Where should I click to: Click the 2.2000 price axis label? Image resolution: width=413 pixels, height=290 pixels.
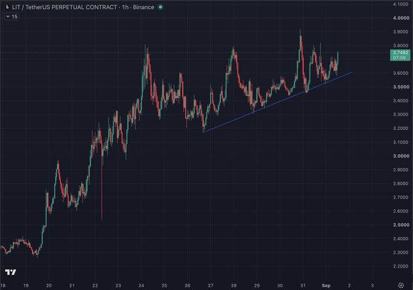tap(401, 266)
